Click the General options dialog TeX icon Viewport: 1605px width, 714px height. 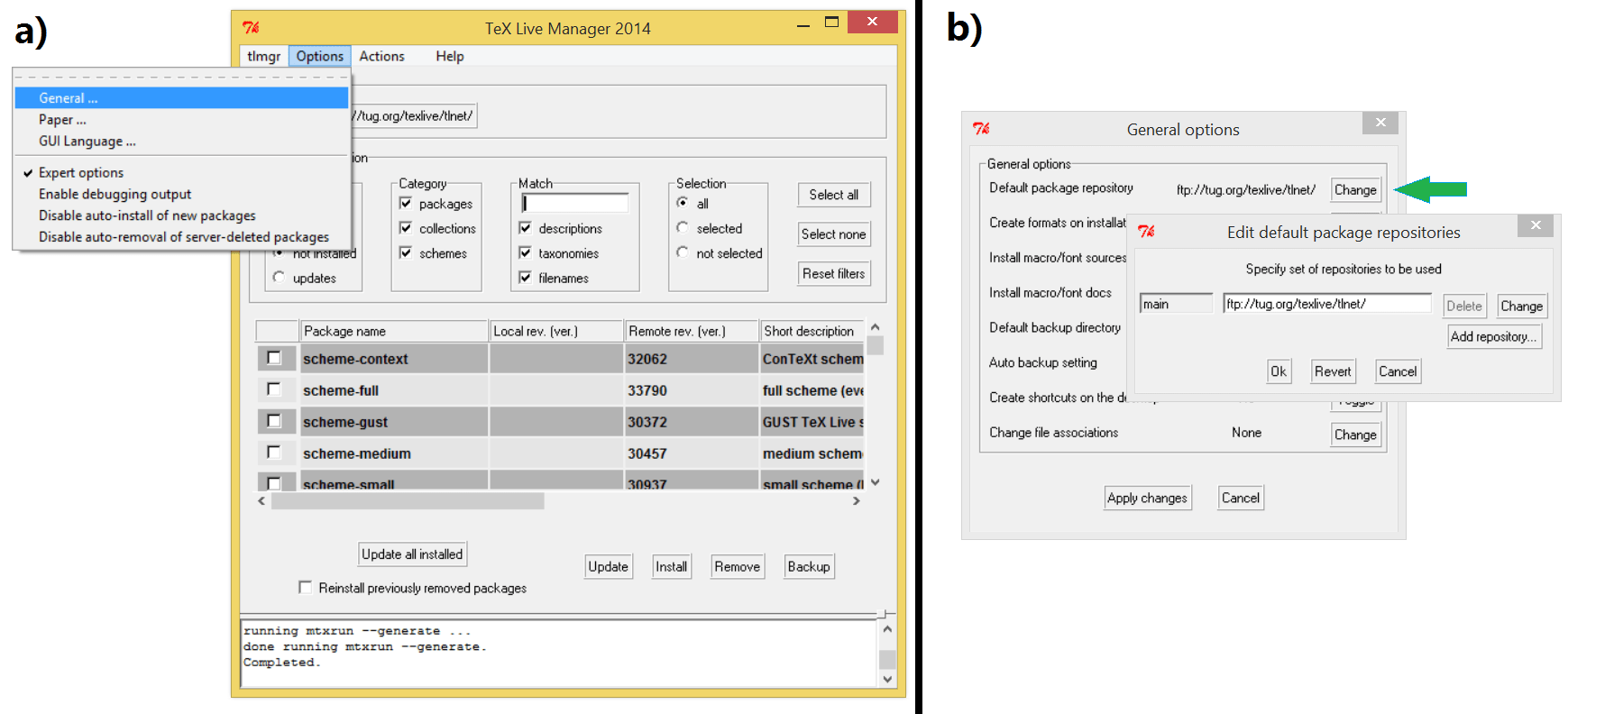[x=982, y=129]
